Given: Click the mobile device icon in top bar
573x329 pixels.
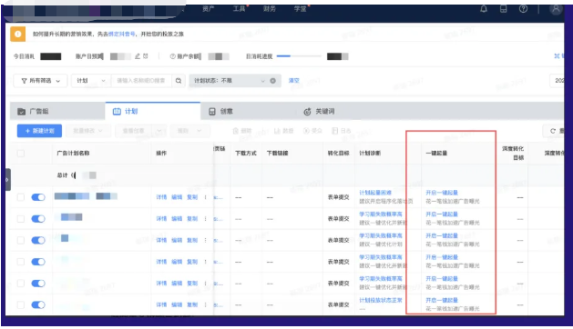Looking at the screenshot, I should tap(503, 9).
